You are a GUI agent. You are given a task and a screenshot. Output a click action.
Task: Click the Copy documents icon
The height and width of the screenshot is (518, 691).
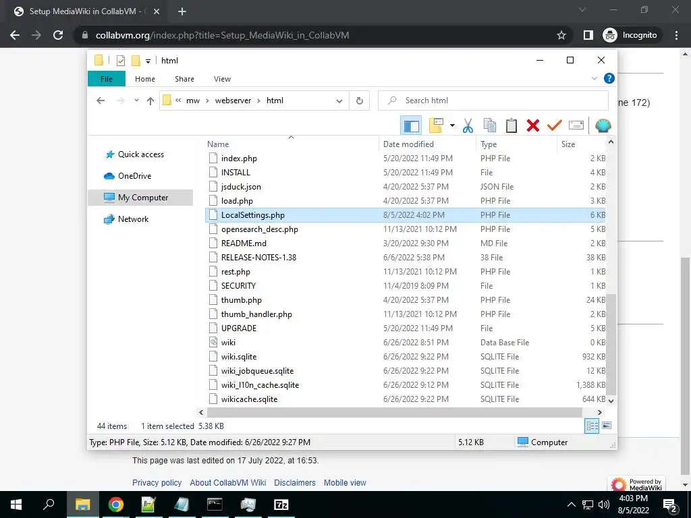490,125
